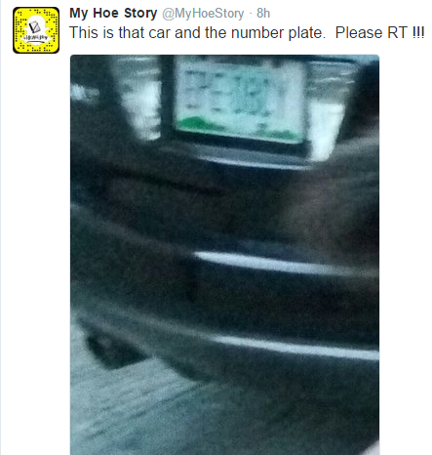Click the word 'number plate' in tweet
The height and width of the screenshot is (455, 432).
pos(278,33)
